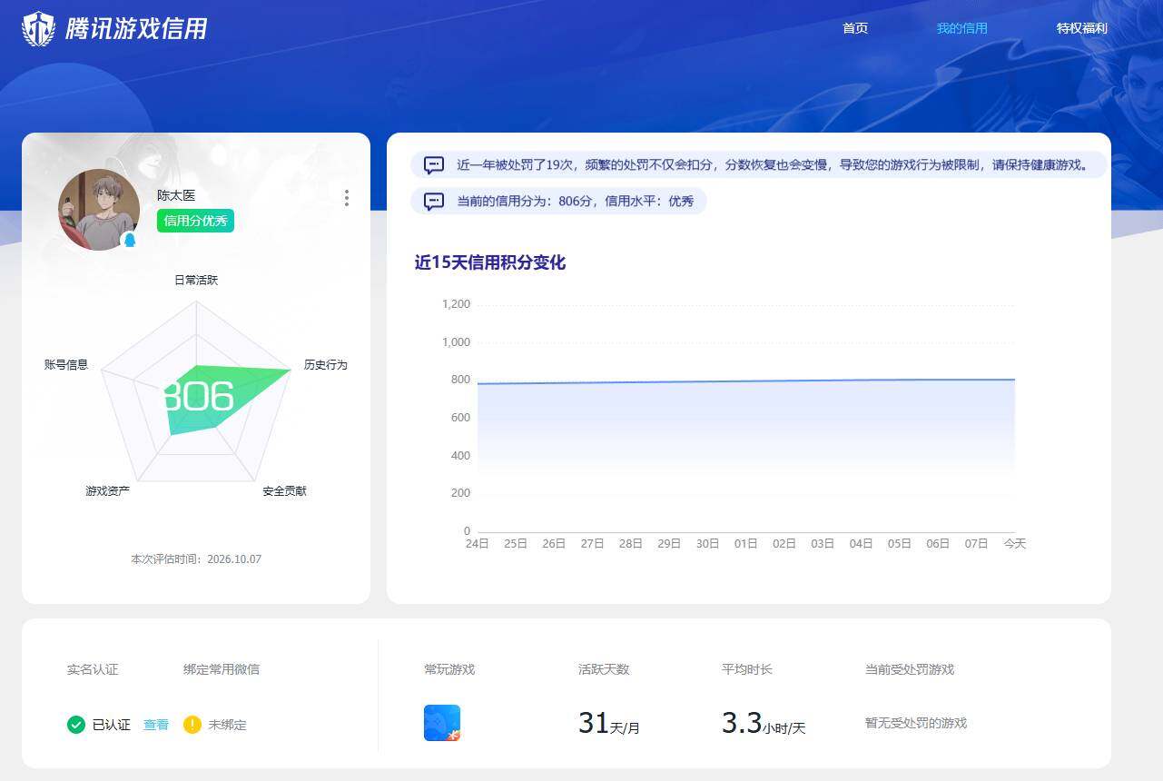Click the 日常活跃 radar axis label
The height and width of the screenshot is (781, 1163).
click(196, 280)
